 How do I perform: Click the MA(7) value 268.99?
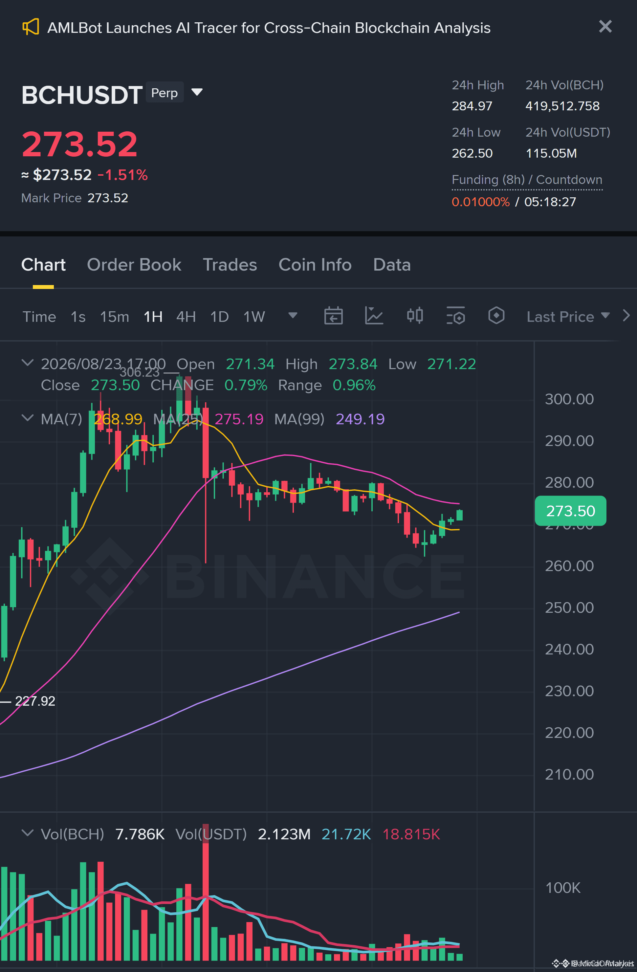(118, 419)
